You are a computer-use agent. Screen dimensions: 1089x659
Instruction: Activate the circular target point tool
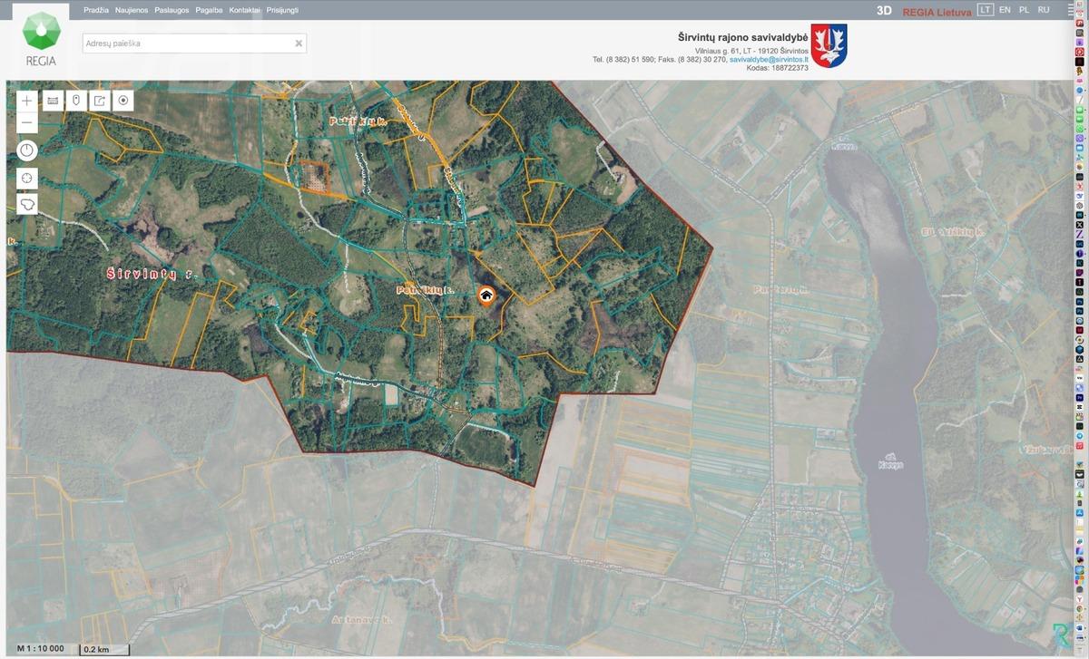(123, 101)
